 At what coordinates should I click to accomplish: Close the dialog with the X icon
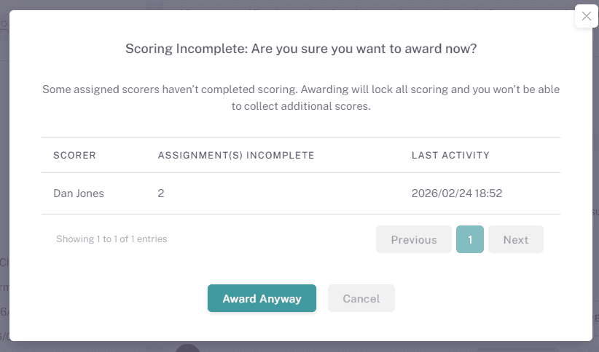coord(587,16)
